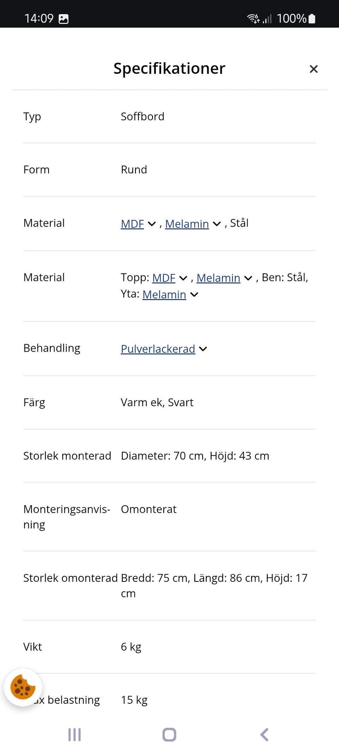Screen dimensions: 339x754
Task: Open the Melamin link after Yta:
Action: coord(164,294)
